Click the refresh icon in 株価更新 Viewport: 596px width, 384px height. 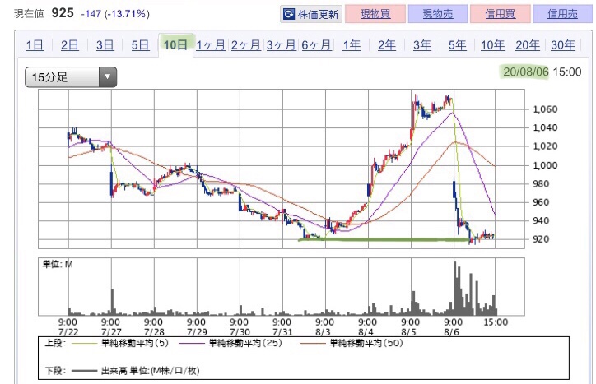(289, 15)
